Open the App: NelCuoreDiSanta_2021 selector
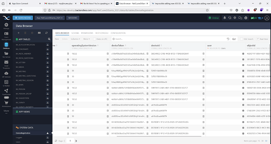This screenshot has width=271, height=144. pyautogui.click(x=49, y=18)
